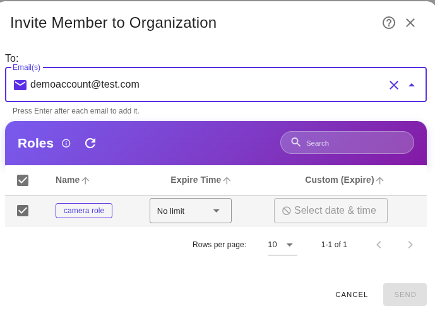Go to the previous page arrow
This screenshot has width=435, height=309.
point(379,245)
